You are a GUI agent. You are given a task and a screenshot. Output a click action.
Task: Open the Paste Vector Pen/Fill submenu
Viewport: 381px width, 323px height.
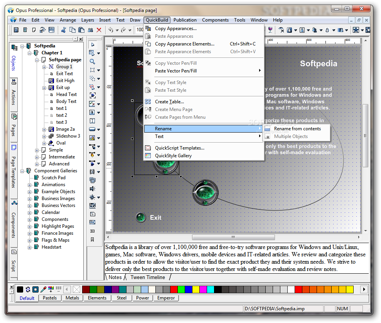coord(204,71)
